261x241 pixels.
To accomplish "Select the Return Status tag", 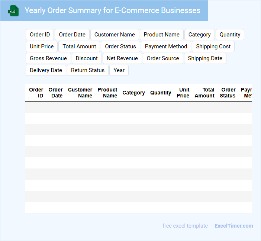I will pyautogui.click(x=88, y=70).
